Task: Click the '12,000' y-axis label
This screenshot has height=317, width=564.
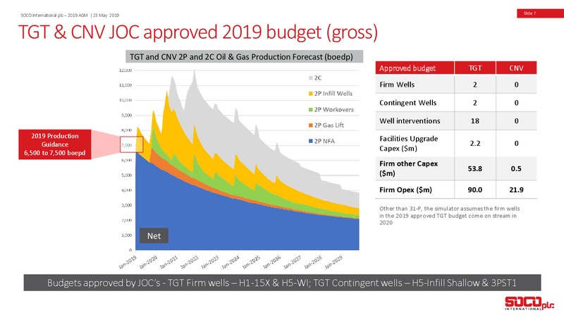Action: click(125, 70)
